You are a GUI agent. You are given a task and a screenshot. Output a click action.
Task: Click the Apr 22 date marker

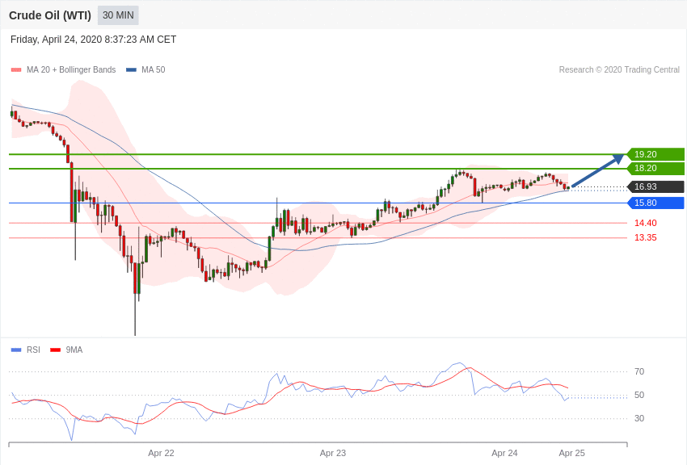coord(161,453)
